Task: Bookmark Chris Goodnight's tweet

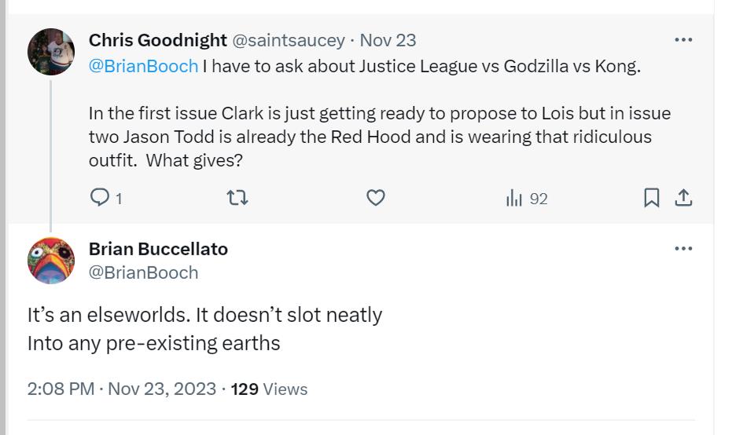Action: 651,198
